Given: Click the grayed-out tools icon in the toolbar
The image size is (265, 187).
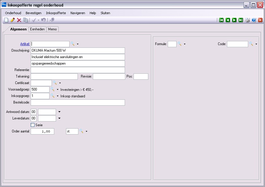Looking at the screenshot, I should 52,20.
